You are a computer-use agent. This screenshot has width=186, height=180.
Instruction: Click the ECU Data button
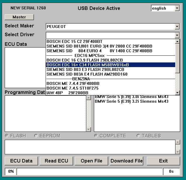pyautogui.click(x=21, y=161)
